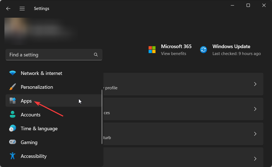Click the sidebar vertical scrollbar
Image resolution: width=272 pixels, height=167 pixels.
[102, 116]
